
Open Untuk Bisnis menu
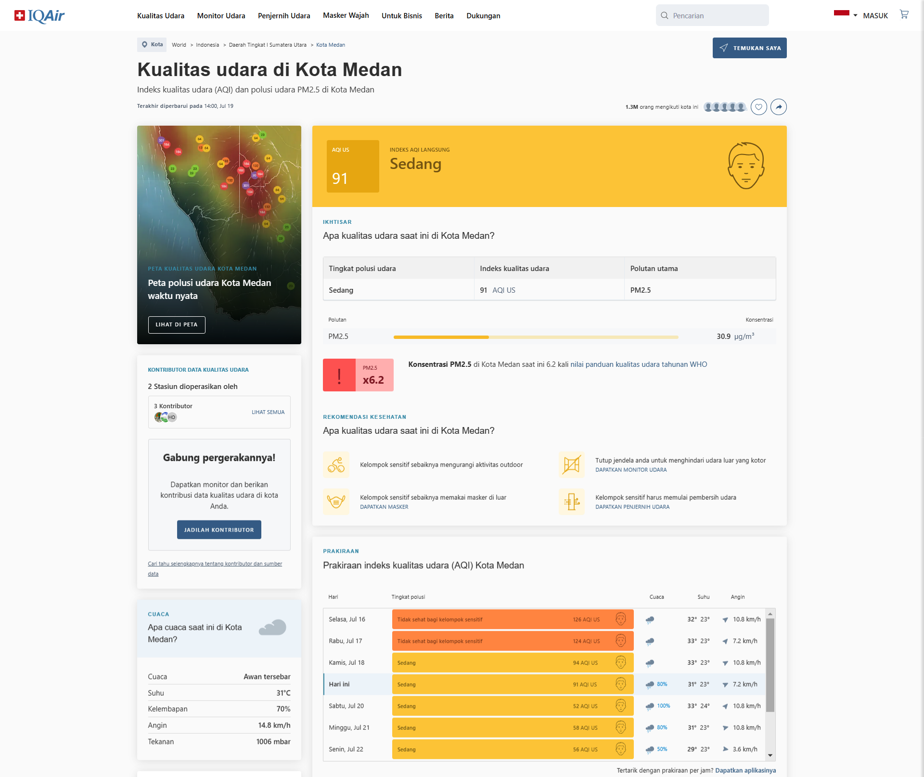click(402, 16)
